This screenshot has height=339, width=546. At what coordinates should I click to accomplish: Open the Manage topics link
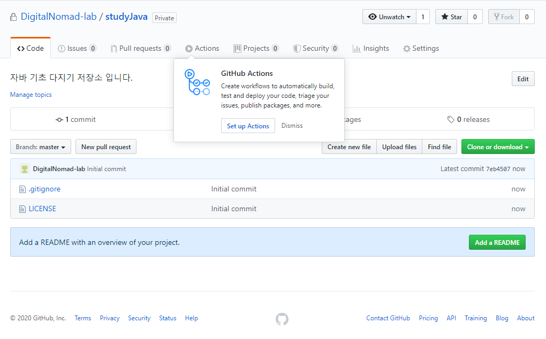[x=31, y=95]
